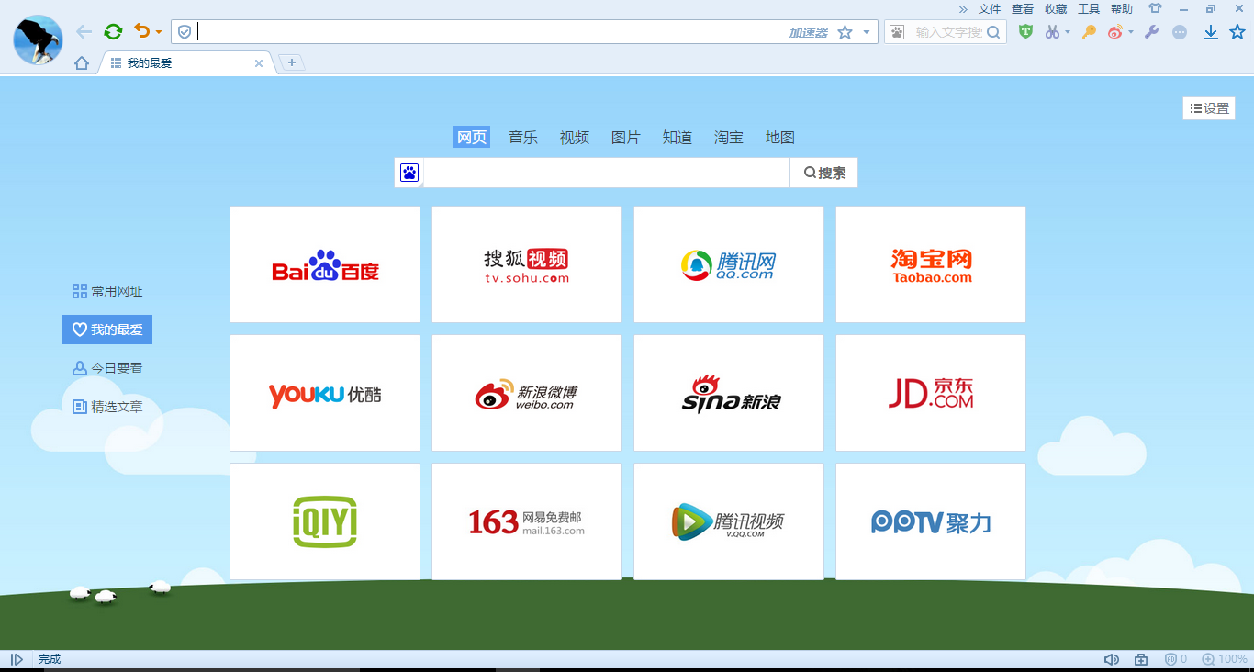Viewport: 1254px width, 672px height.
Task: Open the 帮助 menu
Action: (1122, 9)
